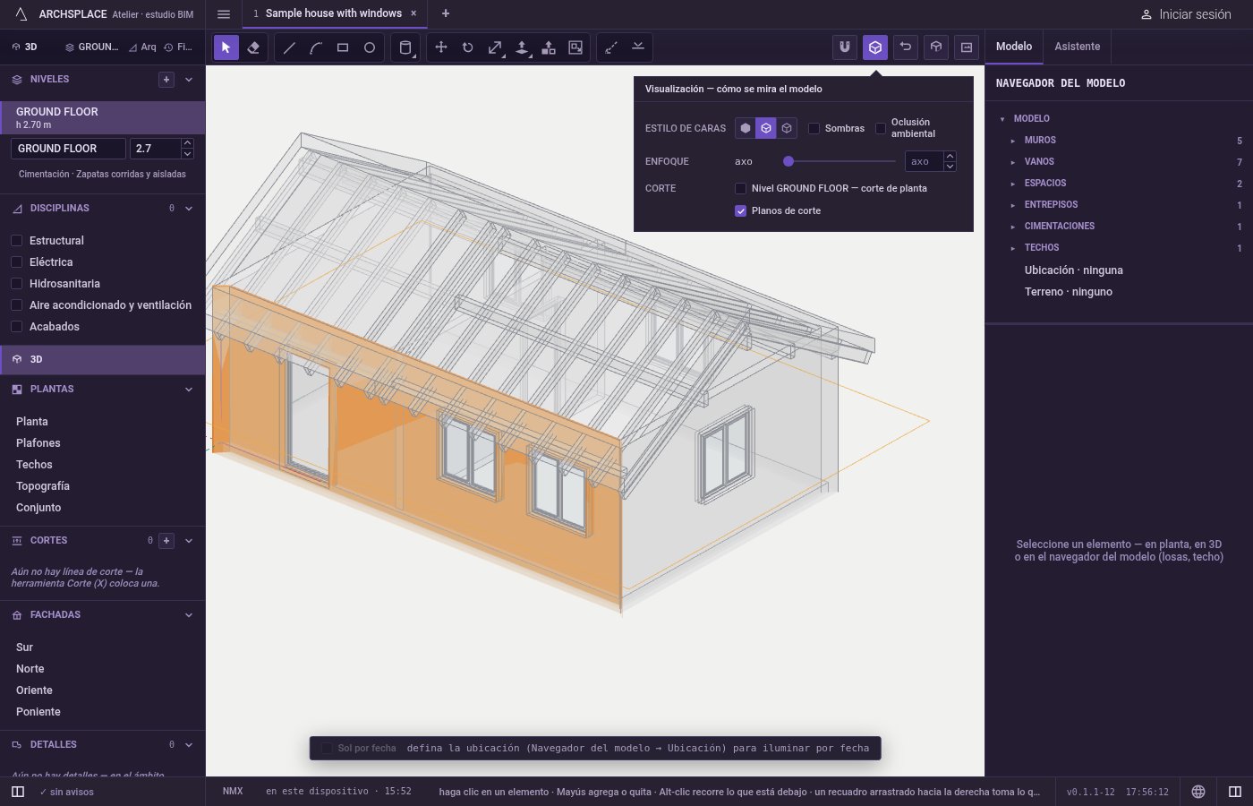Open the Sur facade view
This screenshot has height=806, width=1253.
tap(24, 647)
